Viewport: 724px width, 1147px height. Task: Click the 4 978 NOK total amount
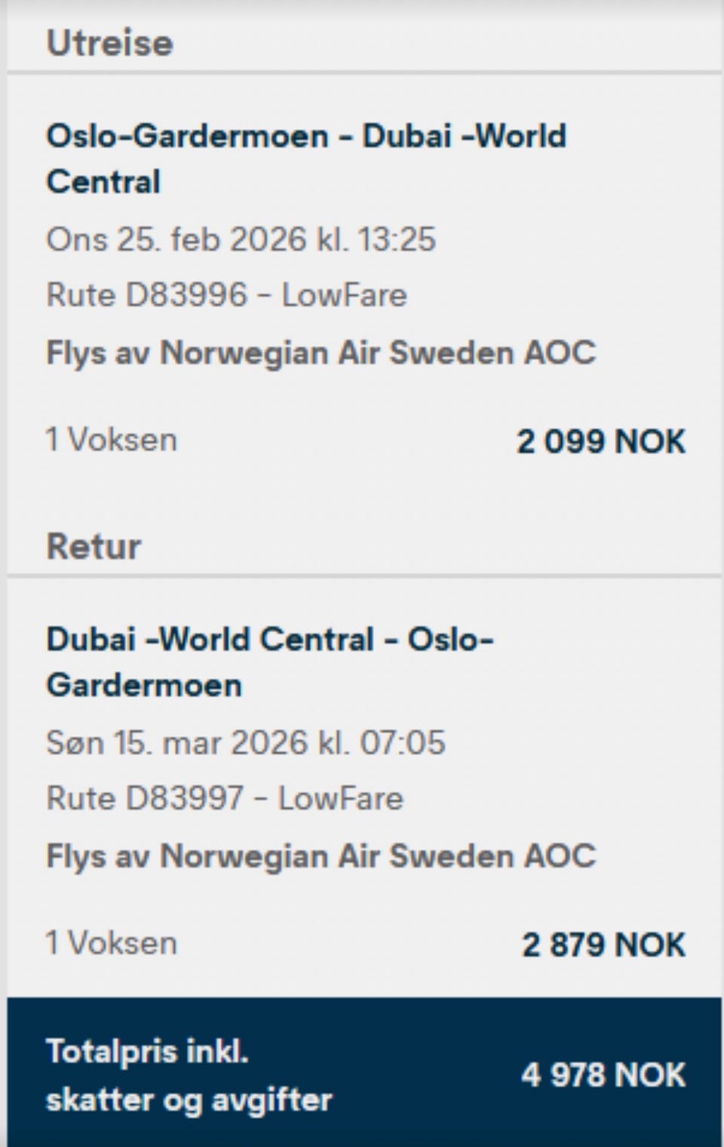[603, 1075]
